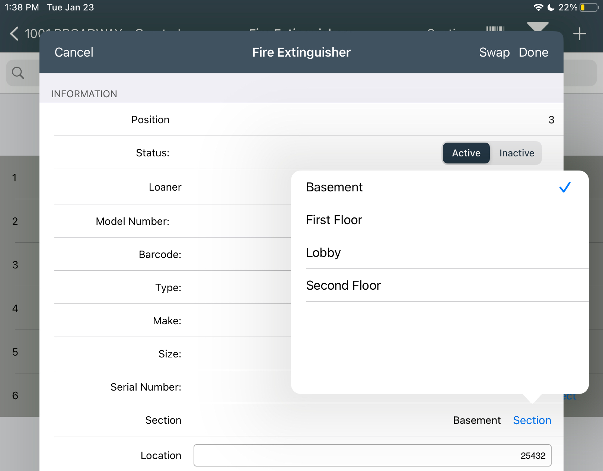Tap the plus icon to add an item

pos(580,34)
